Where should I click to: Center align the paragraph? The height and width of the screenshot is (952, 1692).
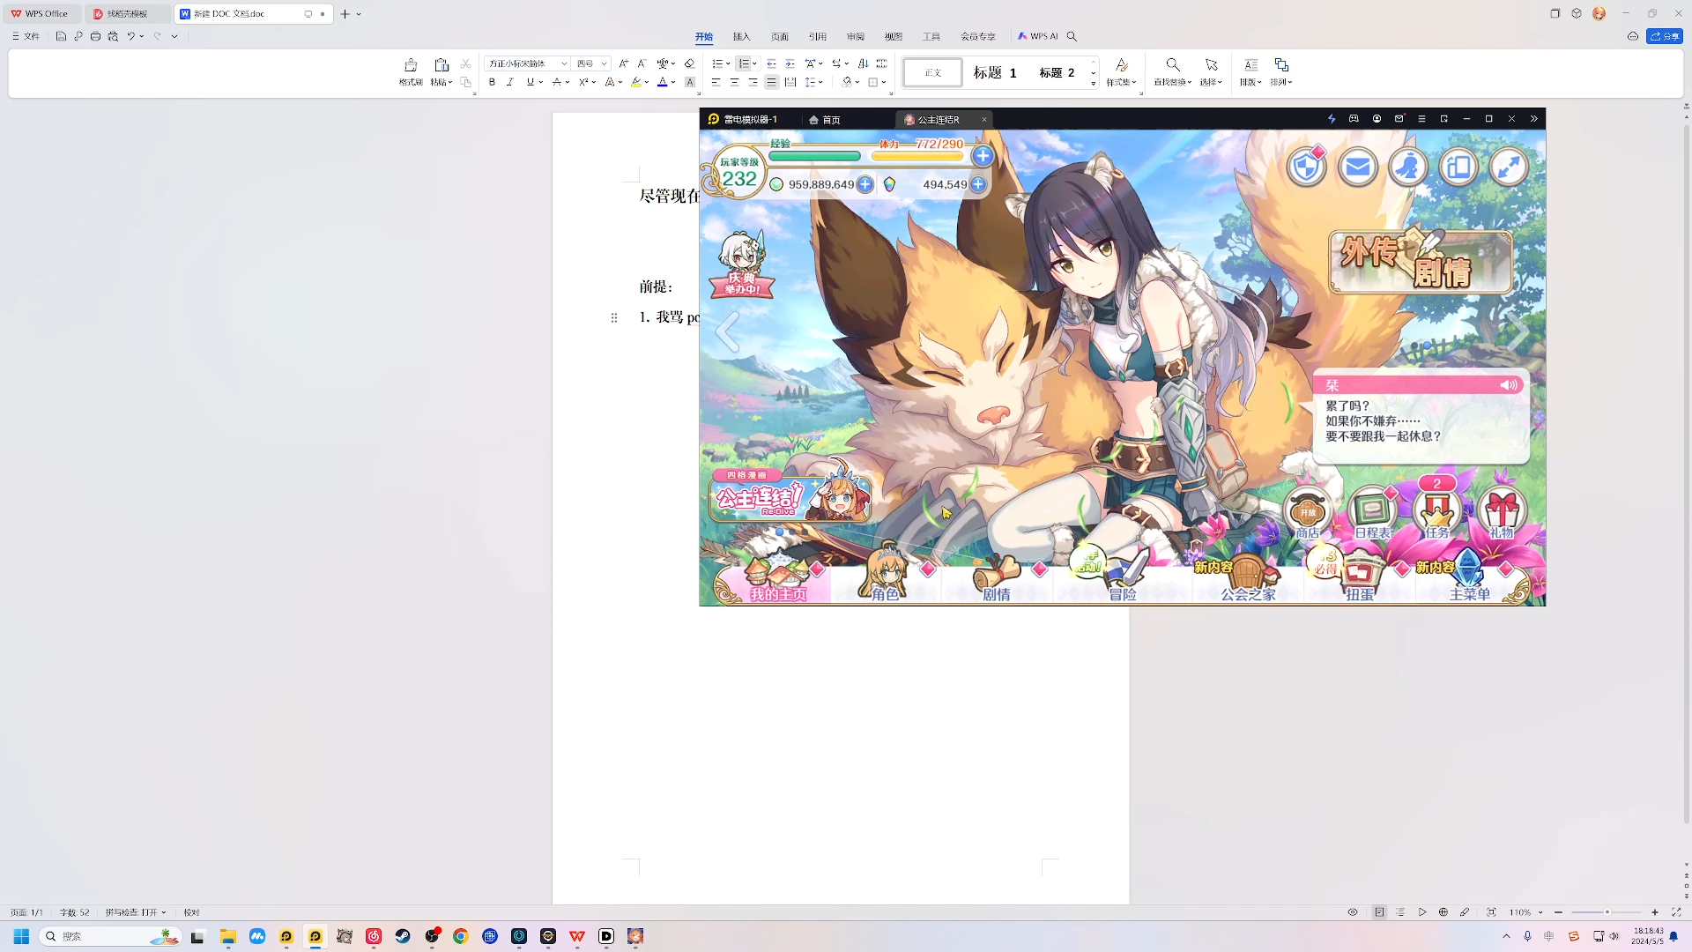pyautogui.click(x=734, y=82)
